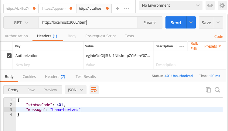The height and width of the screenshot is (131, 228).
Task: Click the empty Description placeholder field
Action: (190, 65)
